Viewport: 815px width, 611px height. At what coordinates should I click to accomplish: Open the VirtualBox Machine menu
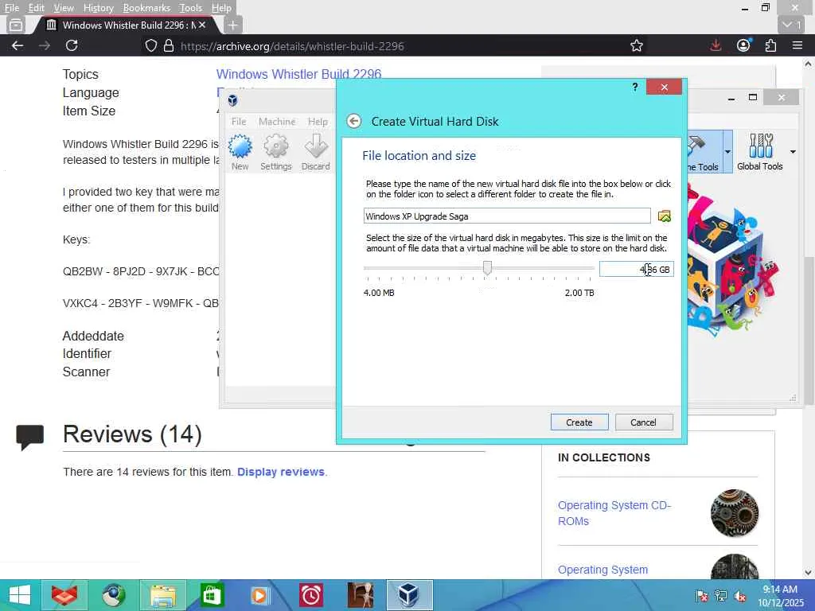point(277,122)
